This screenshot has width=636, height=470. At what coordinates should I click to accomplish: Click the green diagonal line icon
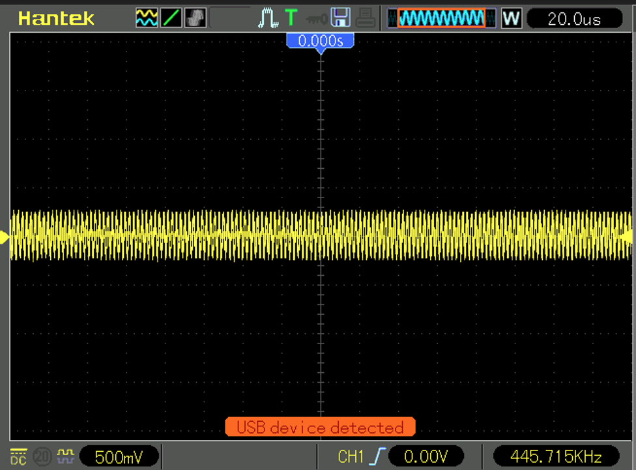click(171, 18)
